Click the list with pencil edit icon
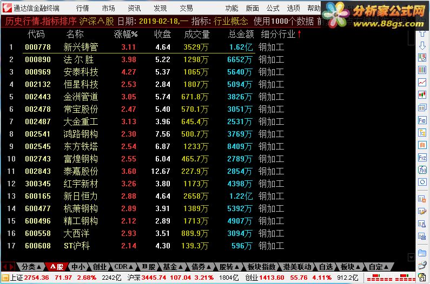This screenshot has height=284, width=430. click(x=422, y=211)
